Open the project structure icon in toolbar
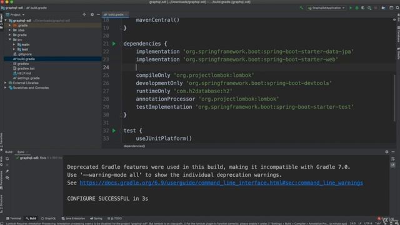400x225 pixels. 391,8
